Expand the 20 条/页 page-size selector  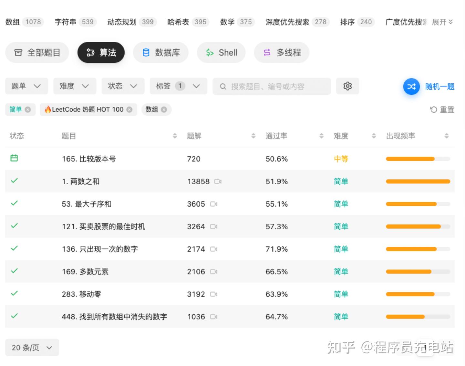click(32, 347)
